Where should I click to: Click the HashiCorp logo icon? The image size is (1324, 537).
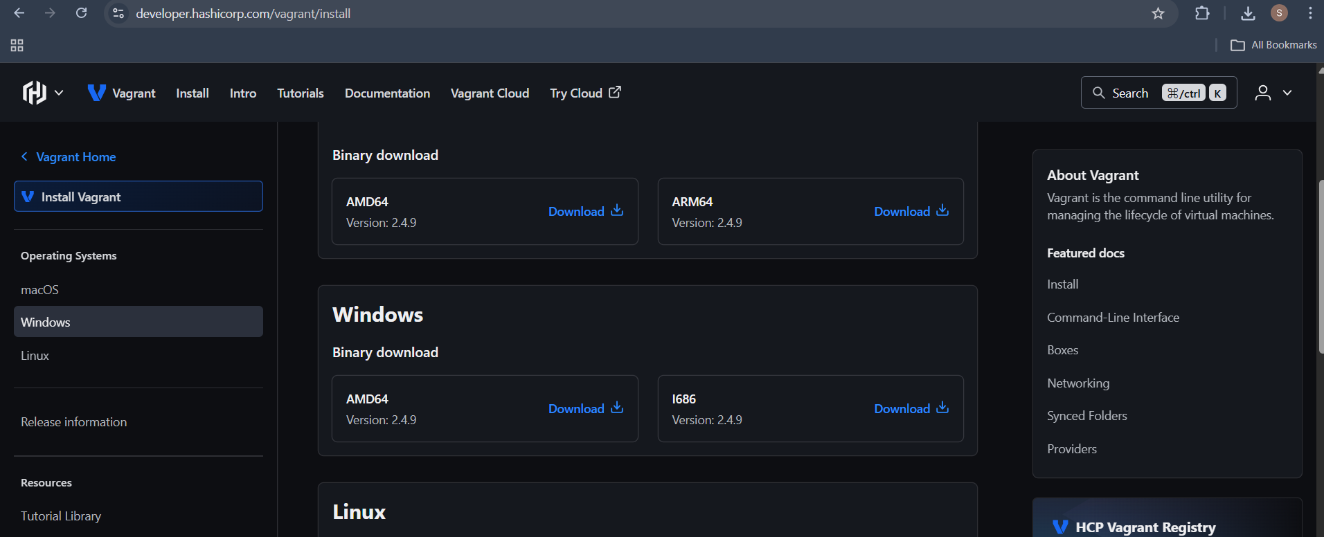[34, 93]
